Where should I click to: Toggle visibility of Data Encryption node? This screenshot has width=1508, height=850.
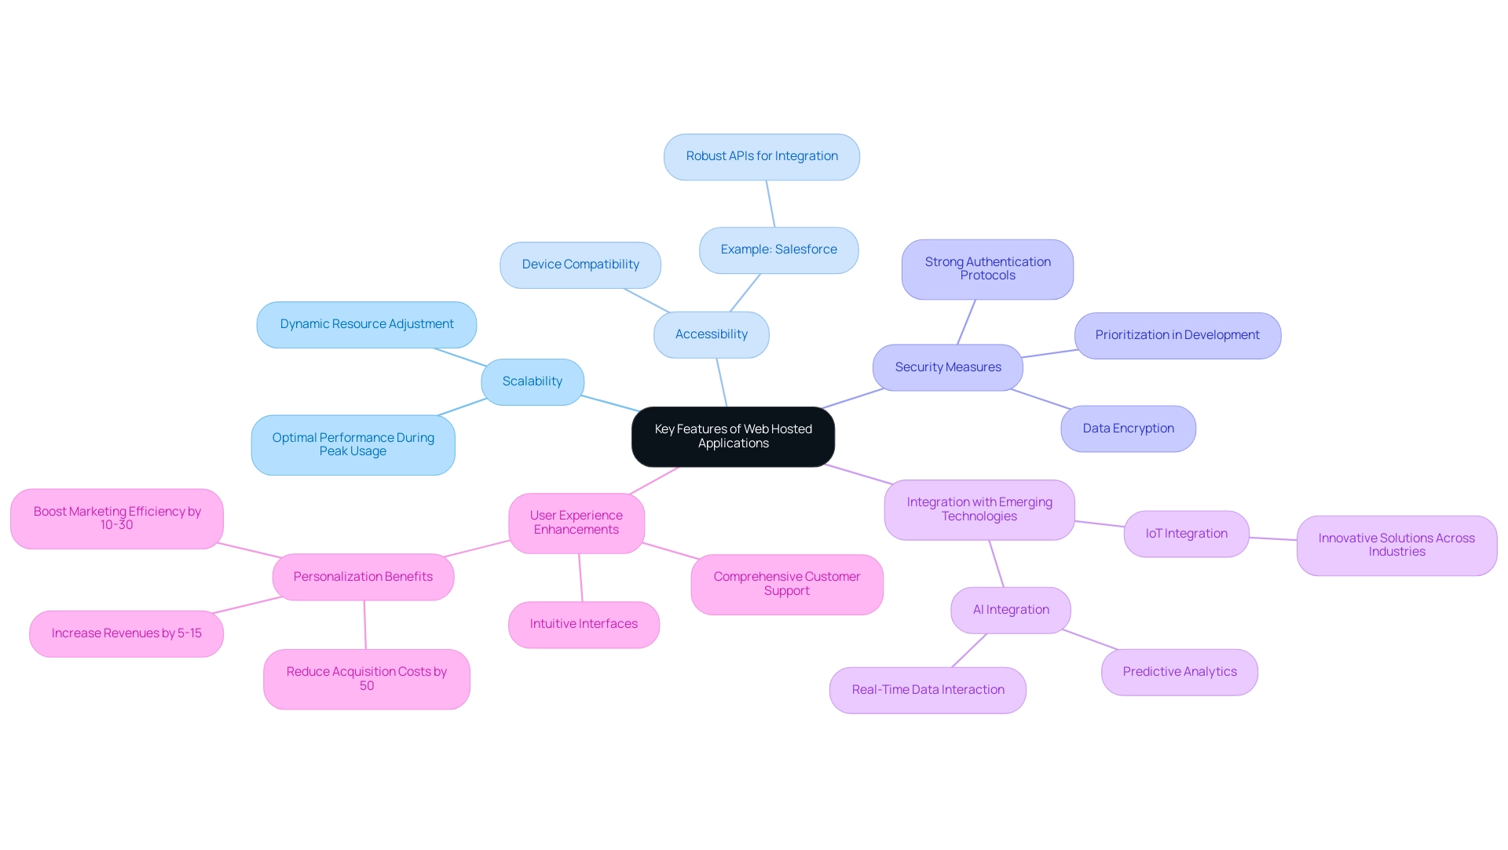pos(1128,426)
